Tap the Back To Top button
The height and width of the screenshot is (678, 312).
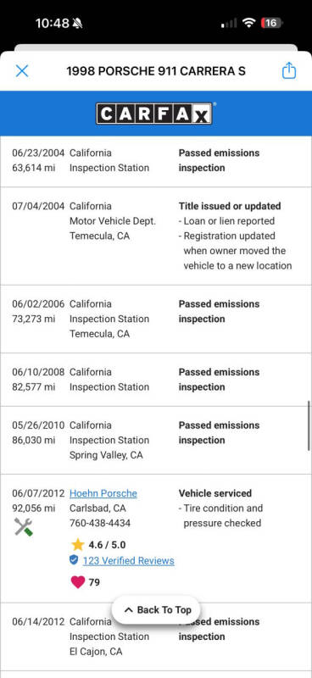157,609
